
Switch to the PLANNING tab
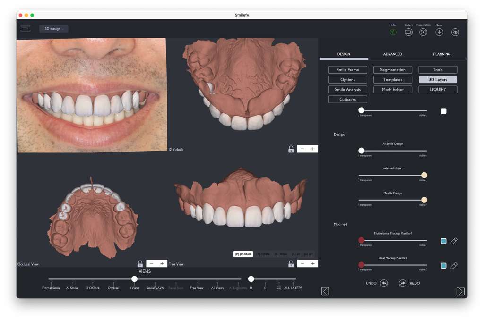point(441,54)
